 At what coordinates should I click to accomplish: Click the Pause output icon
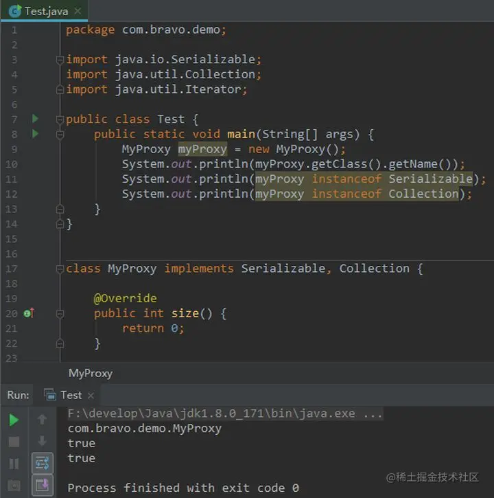(x=14, y=464)
